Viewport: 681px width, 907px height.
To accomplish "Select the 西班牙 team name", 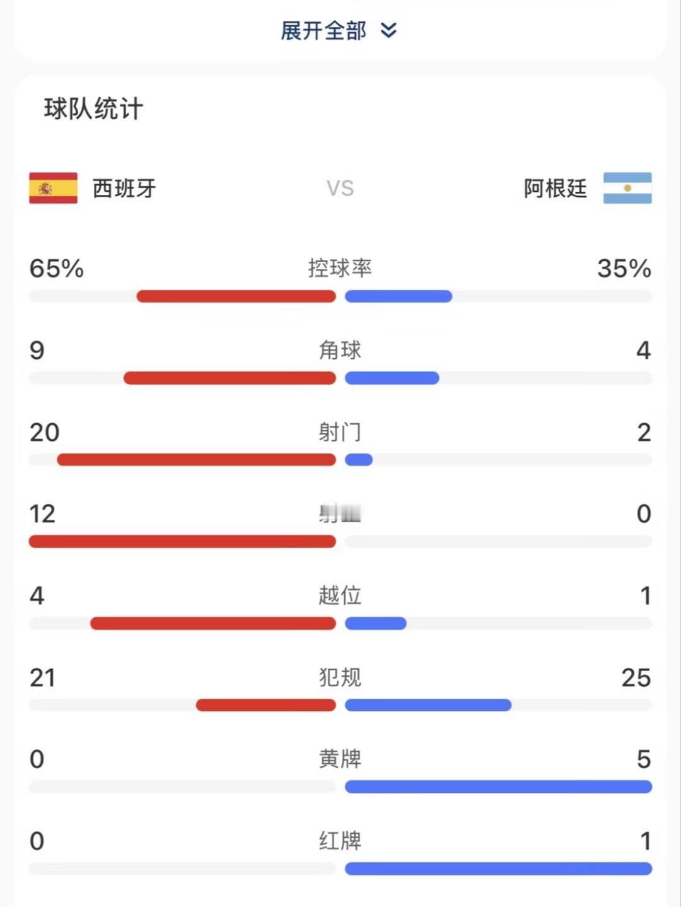I will [124, 188].
